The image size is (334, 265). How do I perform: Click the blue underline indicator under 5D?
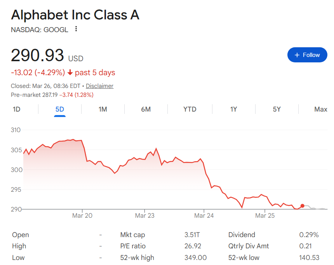pyautogui.click(x=59, y=115)
